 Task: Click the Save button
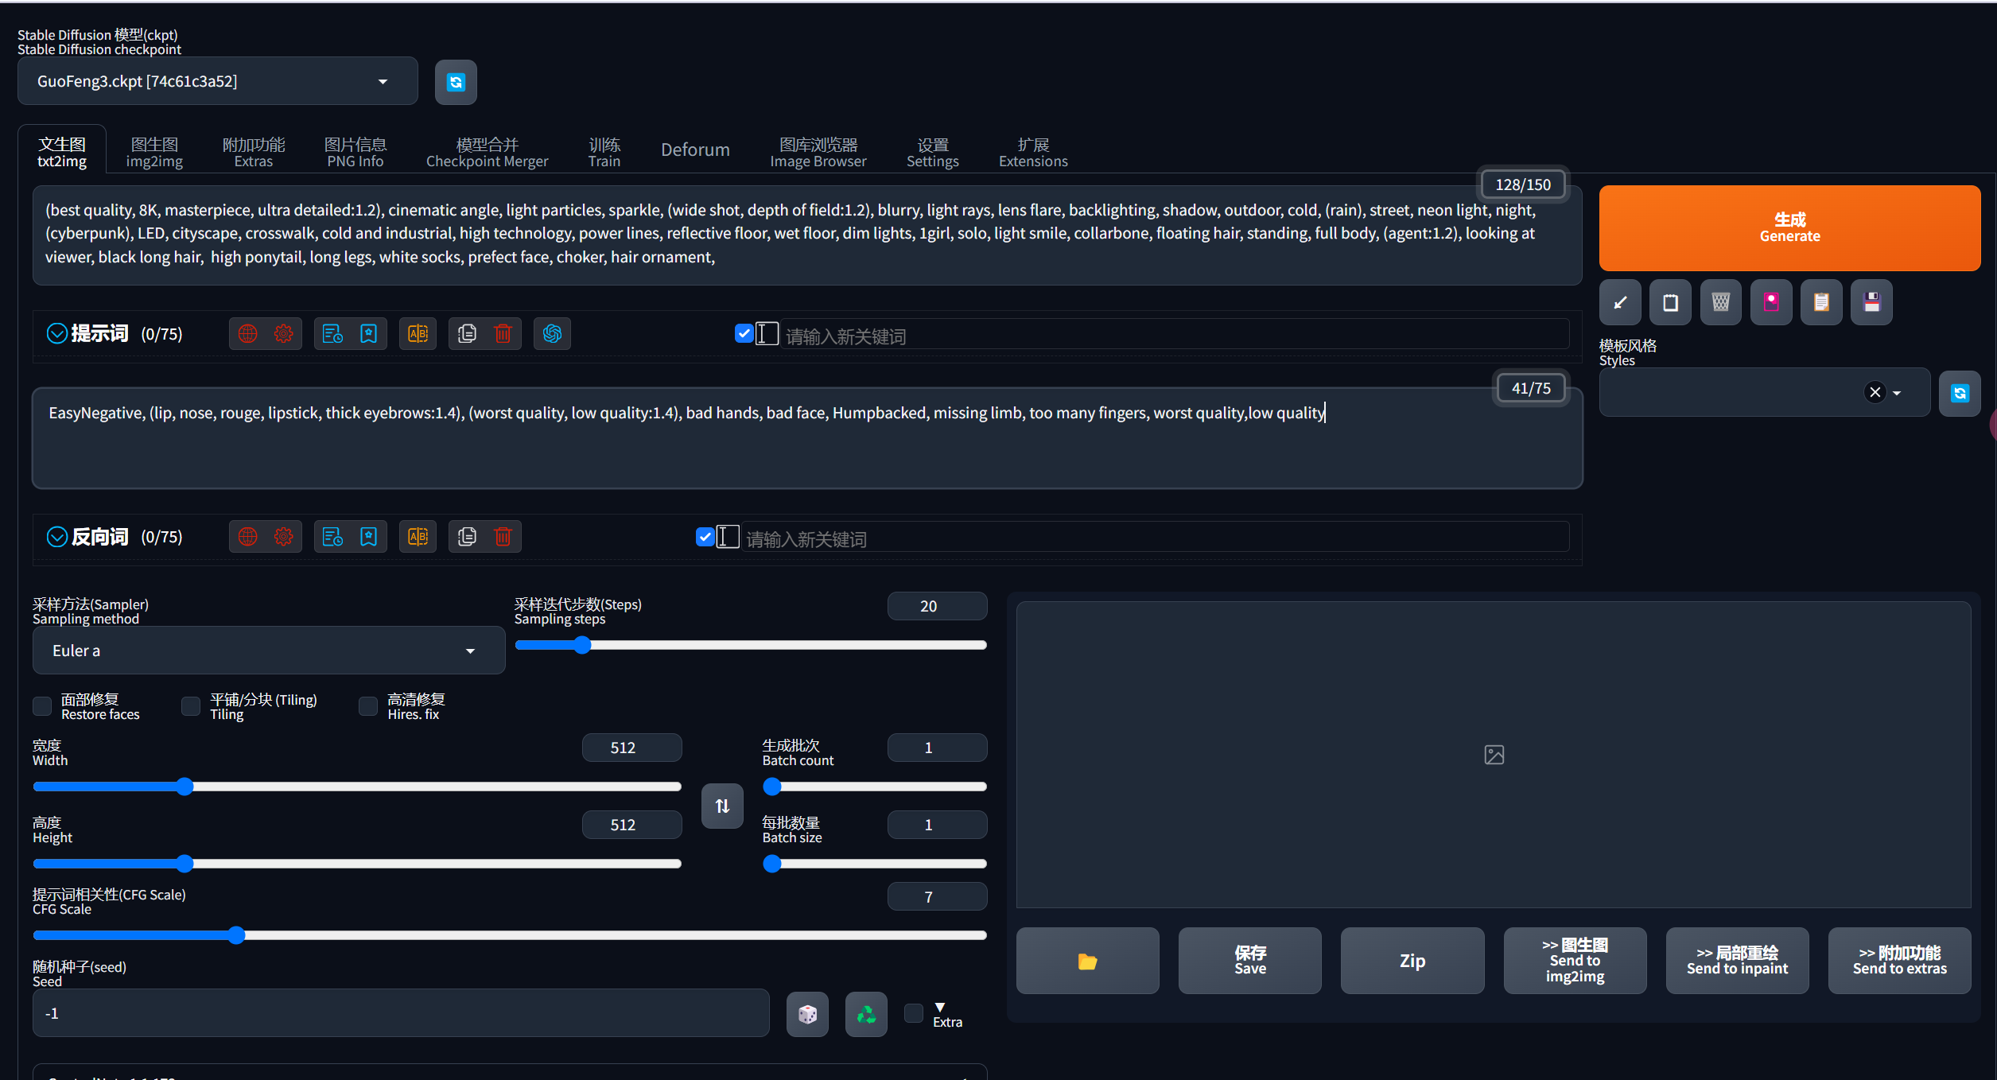pyautogui.click(x=1249, y=961)
